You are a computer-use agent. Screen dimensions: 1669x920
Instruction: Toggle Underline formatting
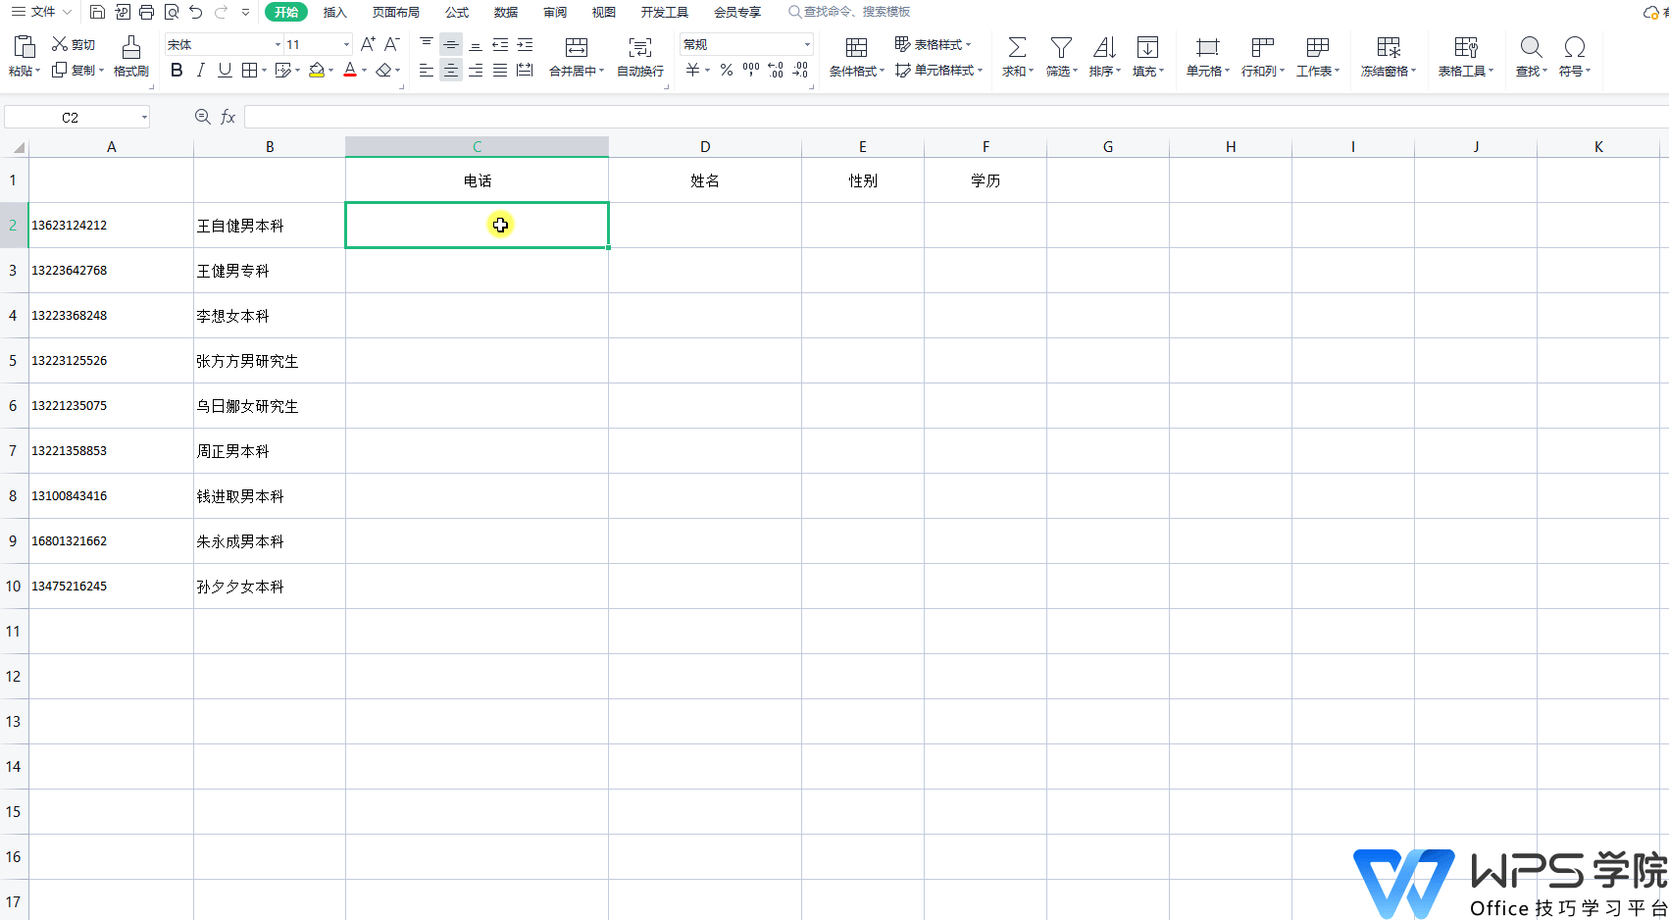tap(225, 70)
